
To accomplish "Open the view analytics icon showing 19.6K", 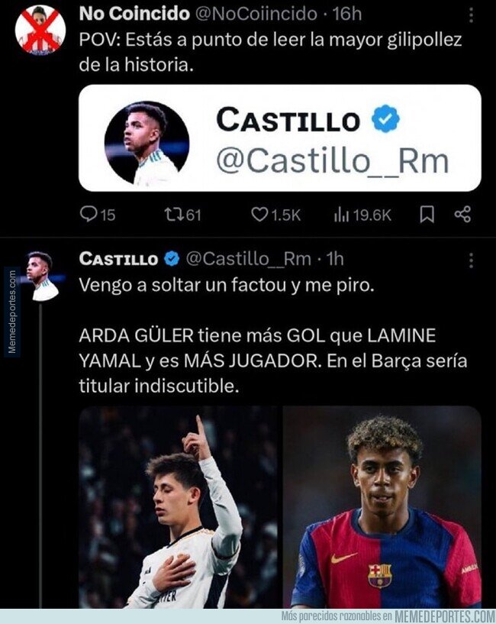I will click(x=340, y=215).
